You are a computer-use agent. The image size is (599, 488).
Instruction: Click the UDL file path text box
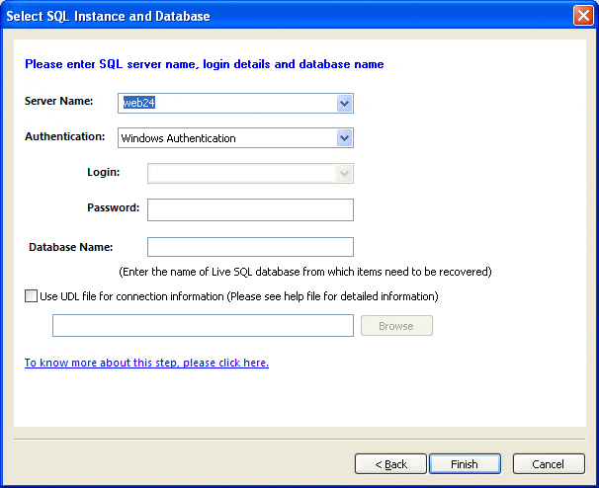point(203,325)
